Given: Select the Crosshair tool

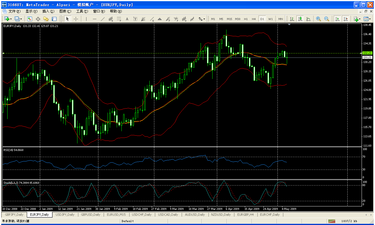Looking at the screenshot, I should (x=76, y=19).
